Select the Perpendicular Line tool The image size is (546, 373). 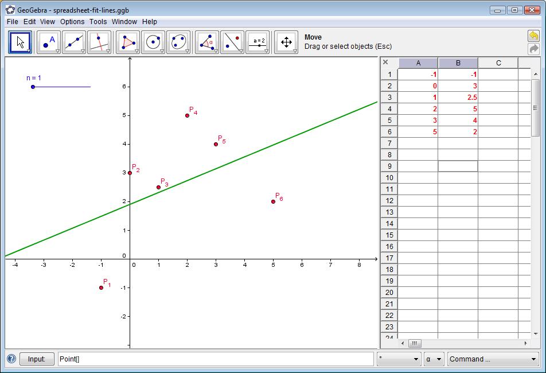click(99, 42)
